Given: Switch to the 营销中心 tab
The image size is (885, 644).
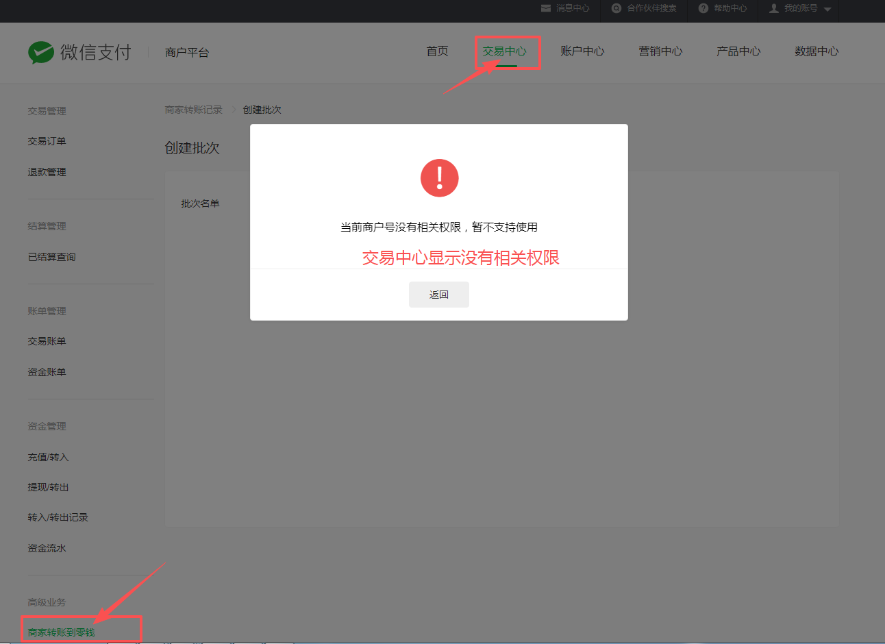Looking at the screenshot, I should 660,51.
